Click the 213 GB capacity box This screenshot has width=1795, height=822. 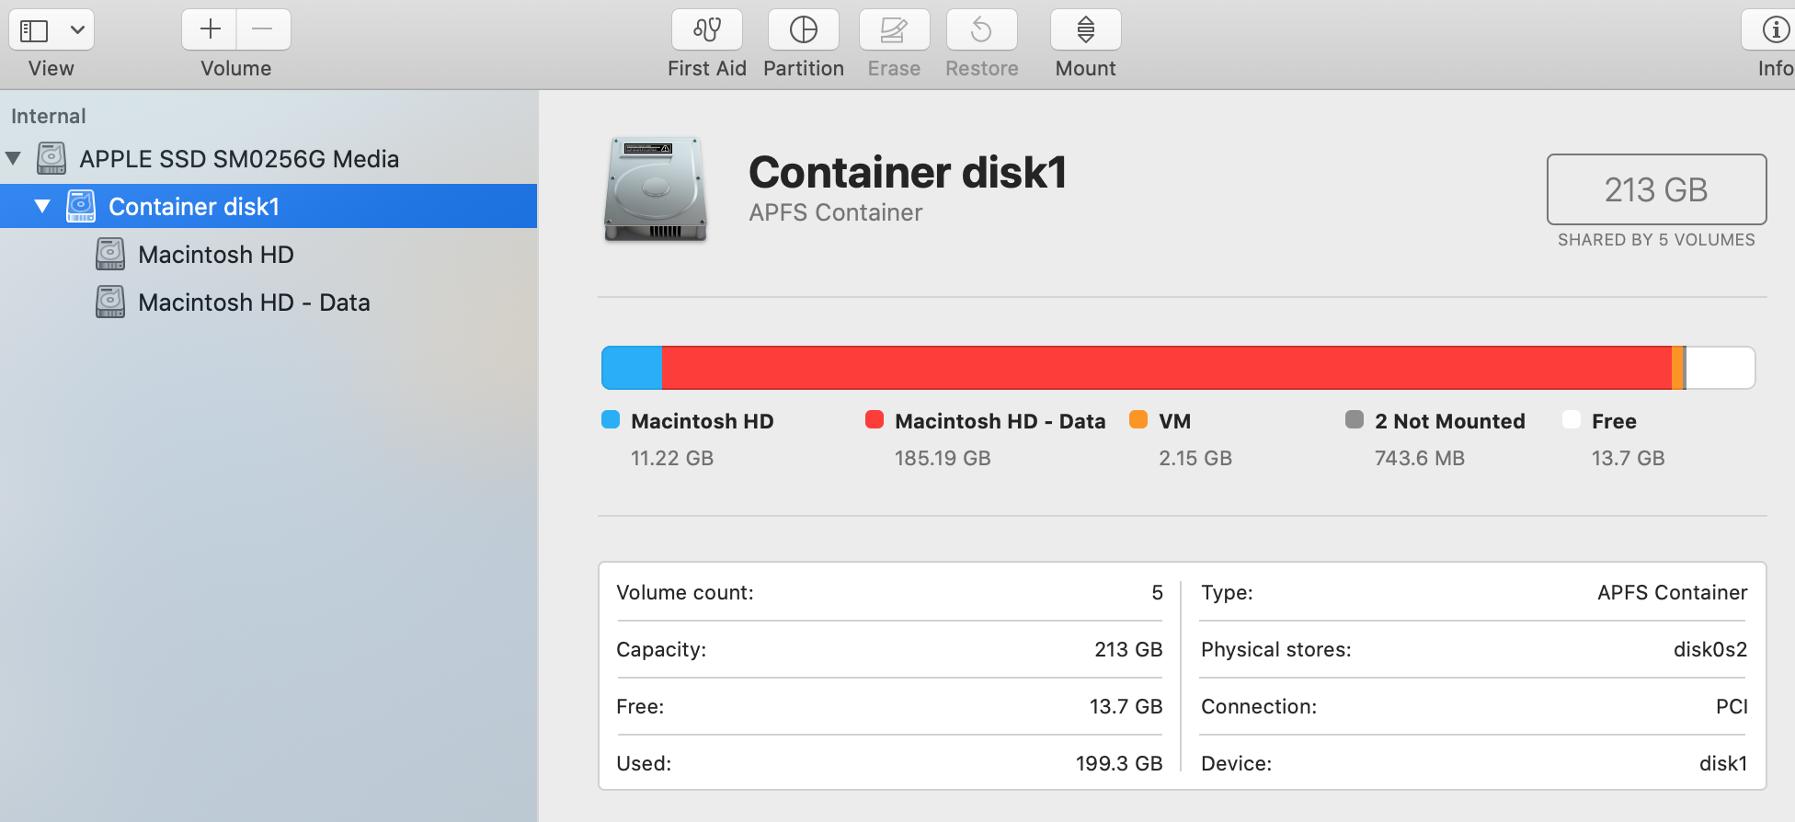click(1656, 189)
